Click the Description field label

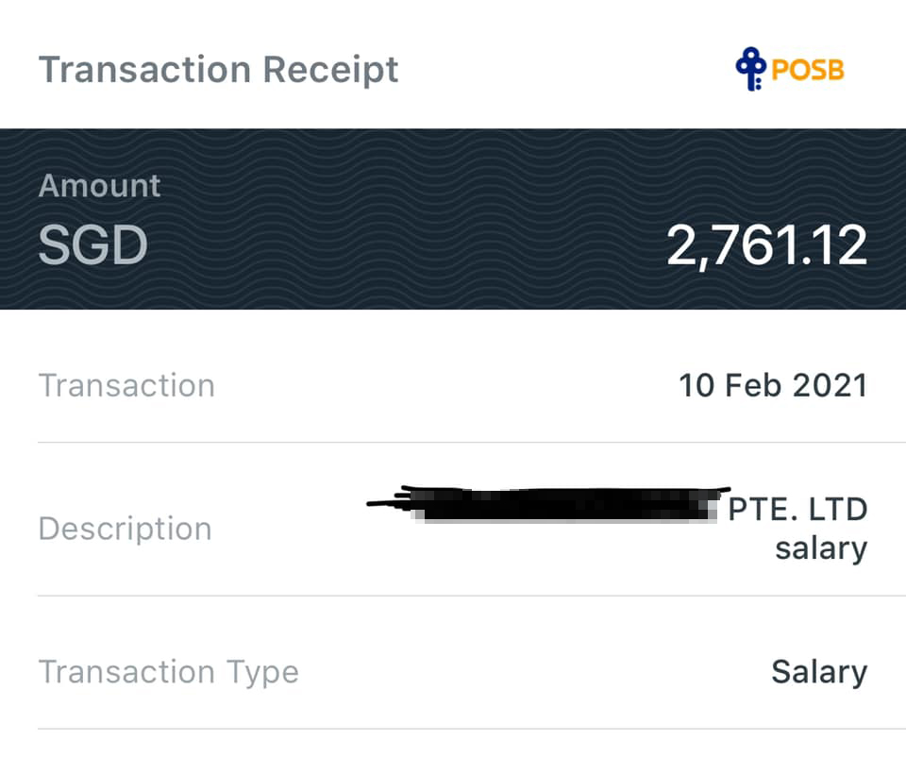tap(125, 529)
